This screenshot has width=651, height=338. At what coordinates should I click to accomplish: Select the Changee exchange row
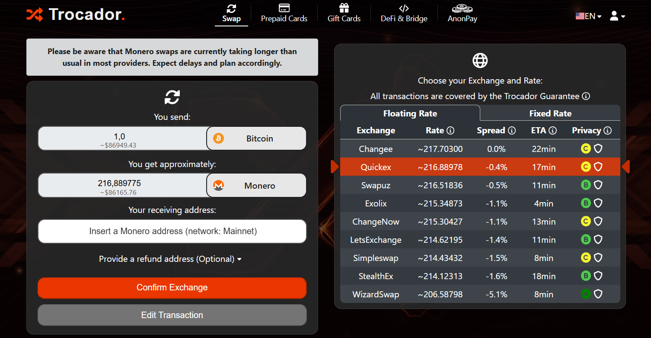(x=480, y=149)
